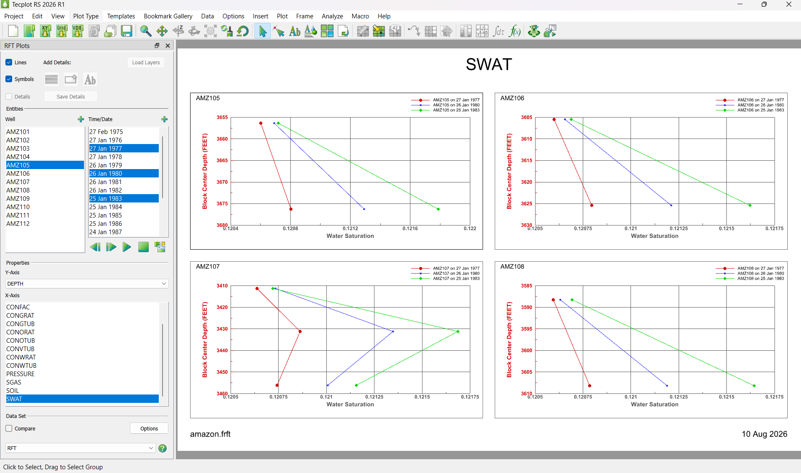This screenshot has width=801, height=473.
Task: Open the Analyze menu
Action: [x=332, y=16]
